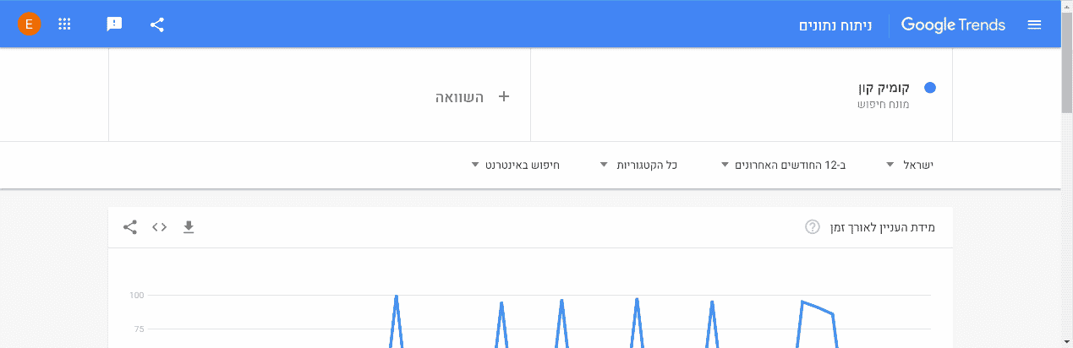Open the ב-12 החודשים האחרונים time dropdown
The image size is (1073, 348).
783,165
